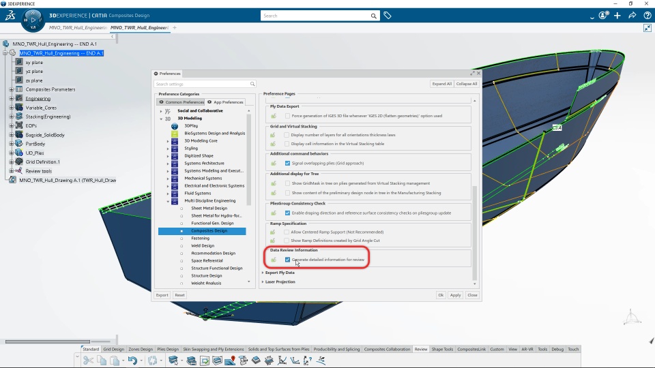Expand the Stacking(Engineering) tree node
Screen dimensions: 655x368
(x=12, y=117)
